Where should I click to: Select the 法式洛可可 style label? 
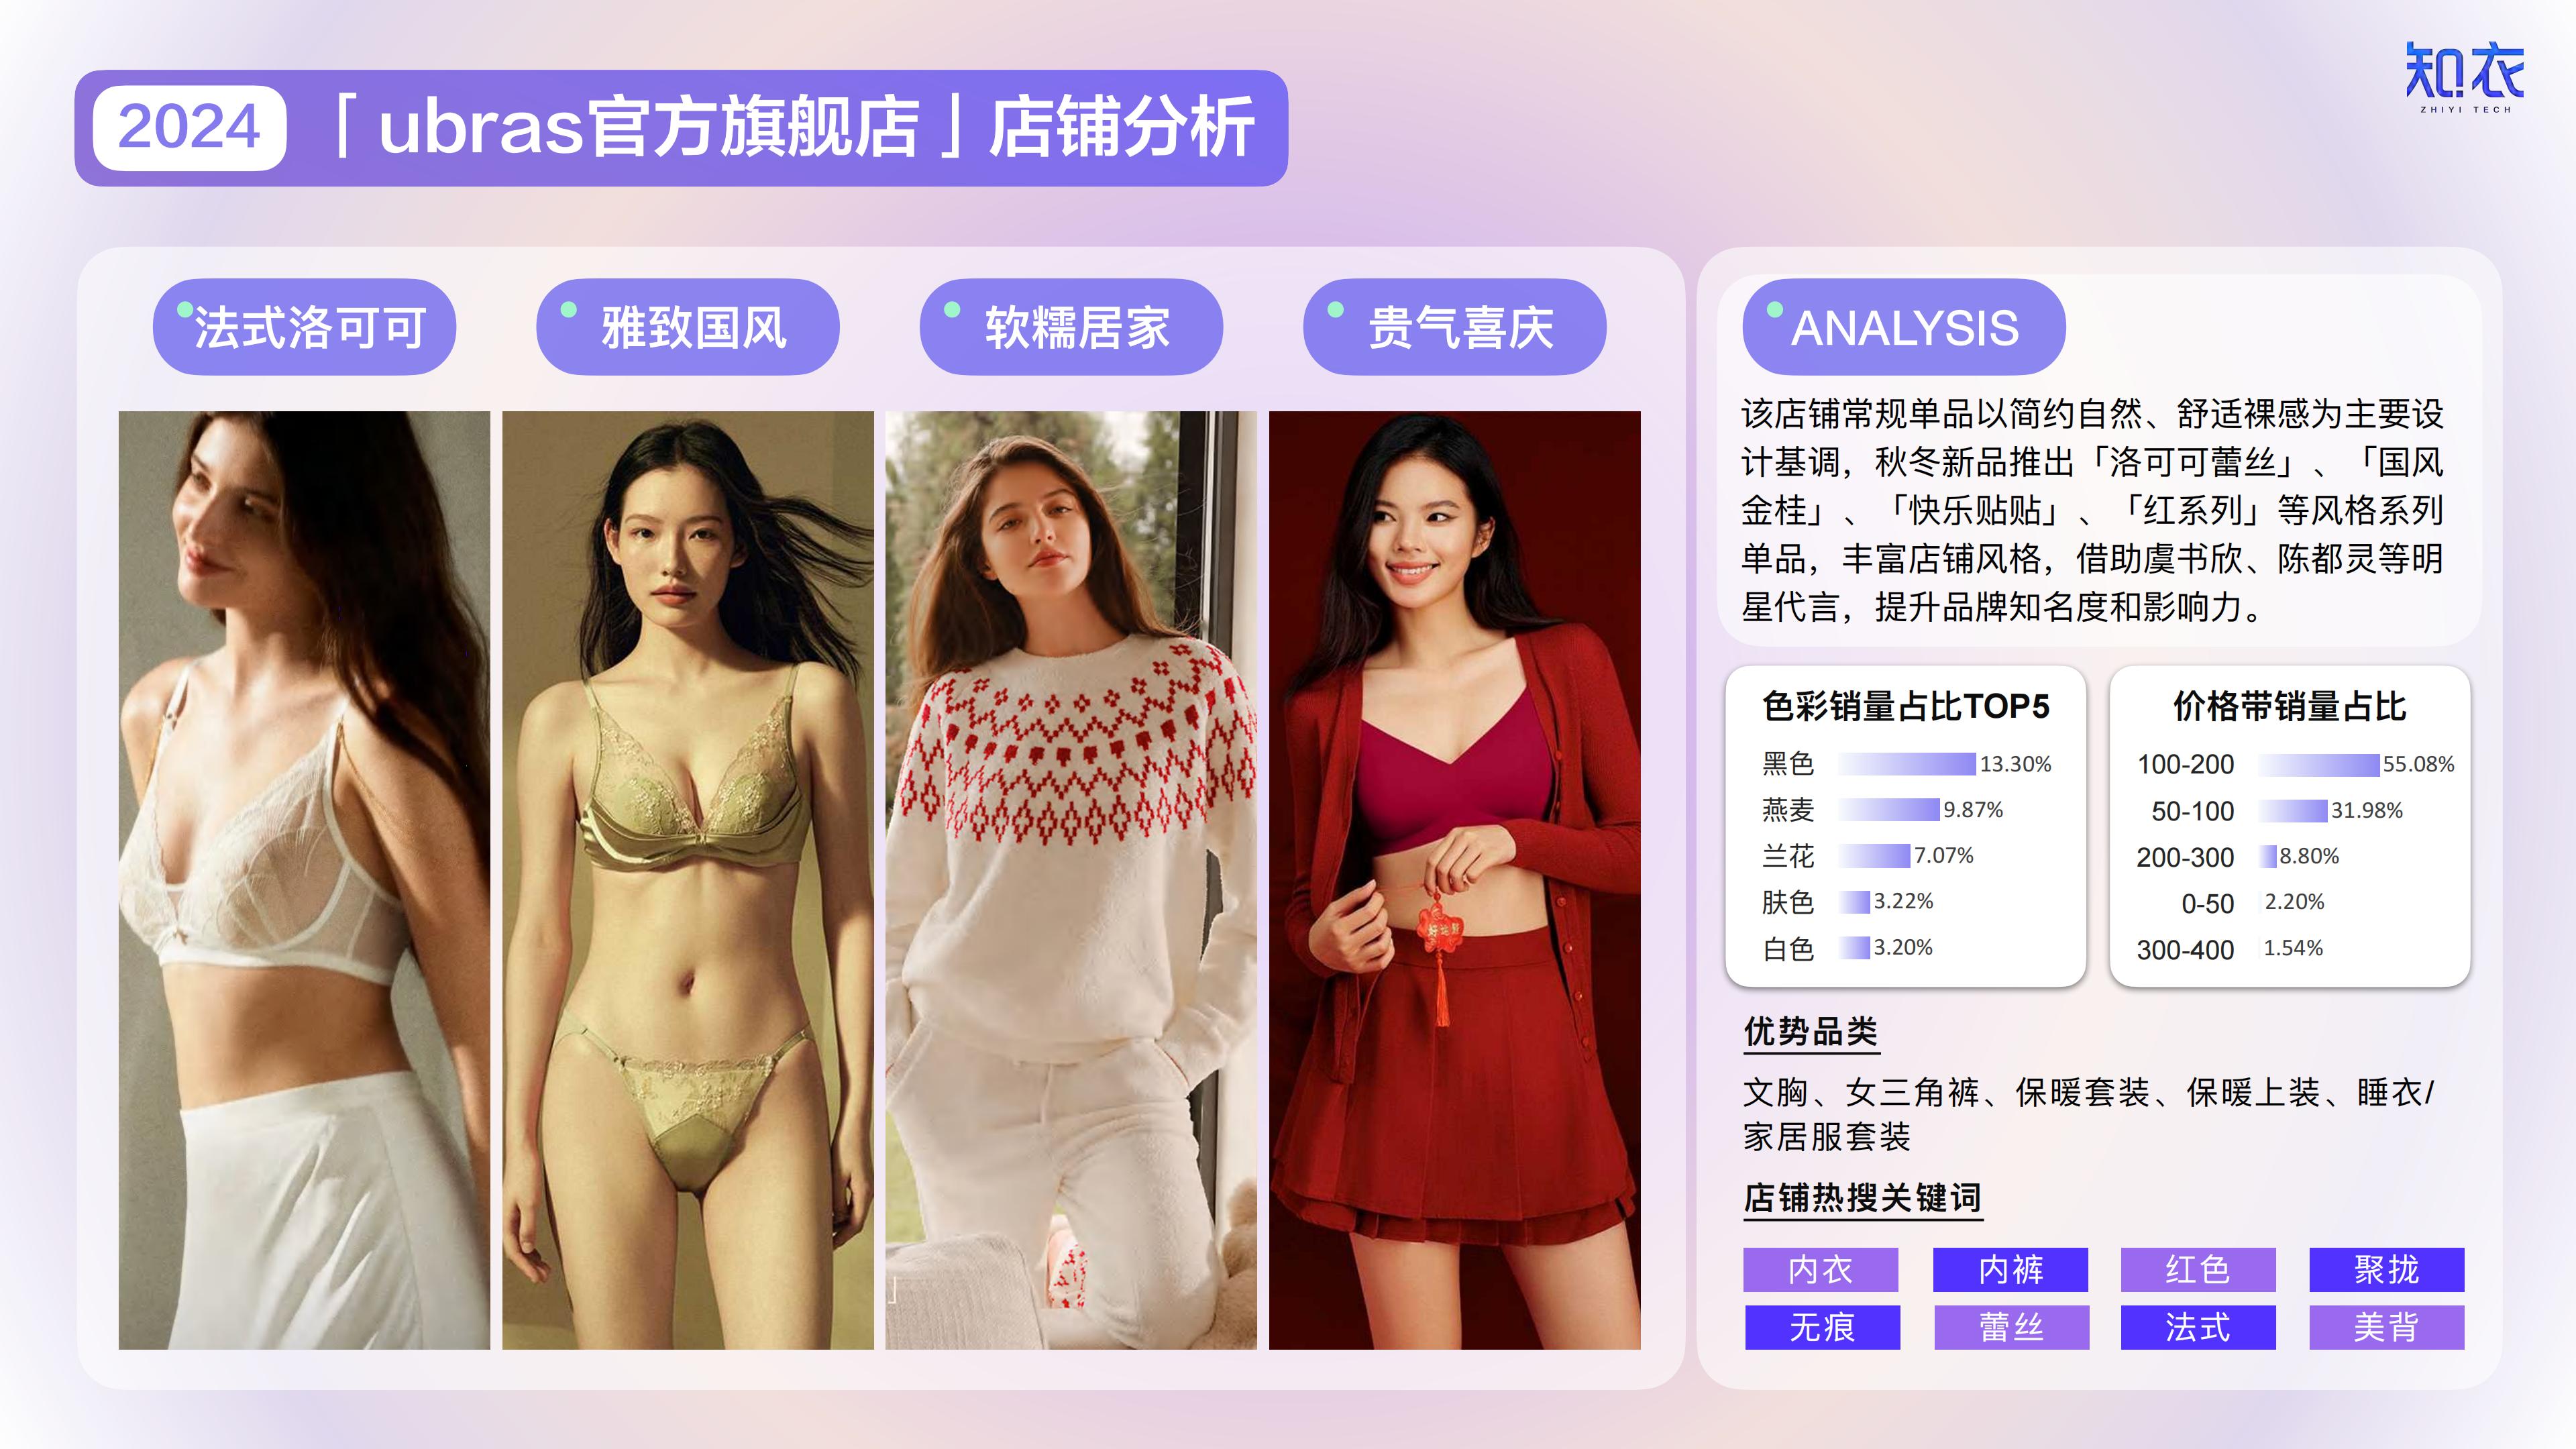coord(304,327)
